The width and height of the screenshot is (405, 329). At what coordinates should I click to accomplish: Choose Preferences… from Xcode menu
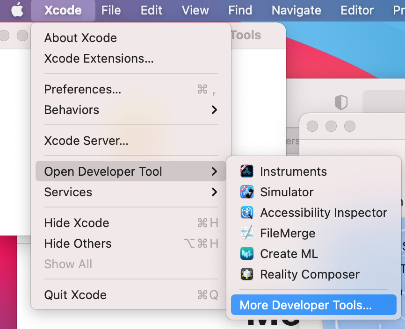pos(83,89)
